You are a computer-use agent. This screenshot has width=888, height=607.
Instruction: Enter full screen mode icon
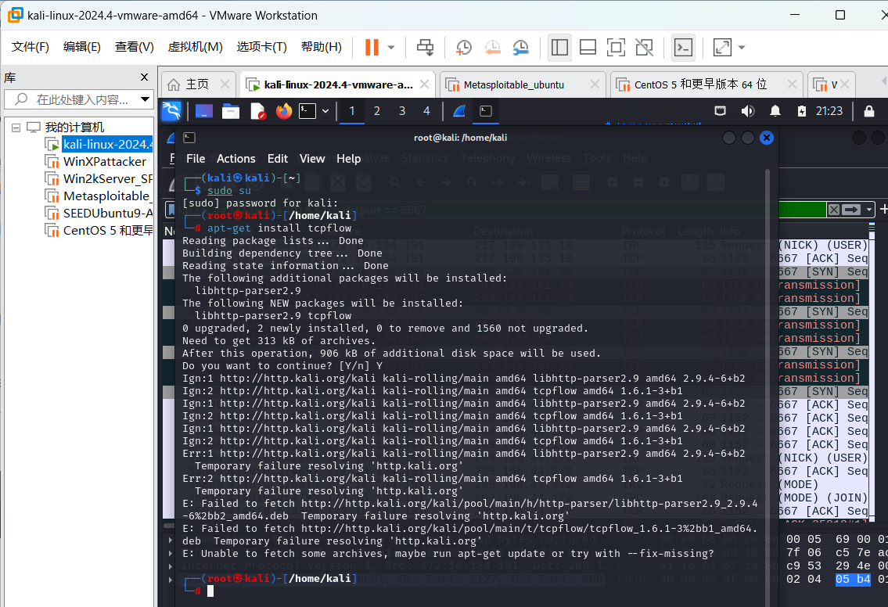point(616,48)
